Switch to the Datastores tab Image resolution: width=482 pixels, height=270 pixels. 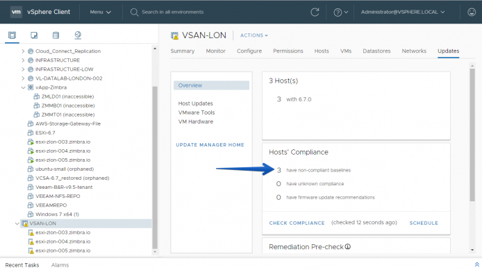tap(376, 51)
